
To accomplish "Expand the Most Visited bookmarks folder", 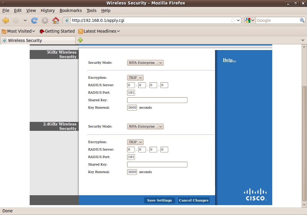I will [x=19, y=31].
